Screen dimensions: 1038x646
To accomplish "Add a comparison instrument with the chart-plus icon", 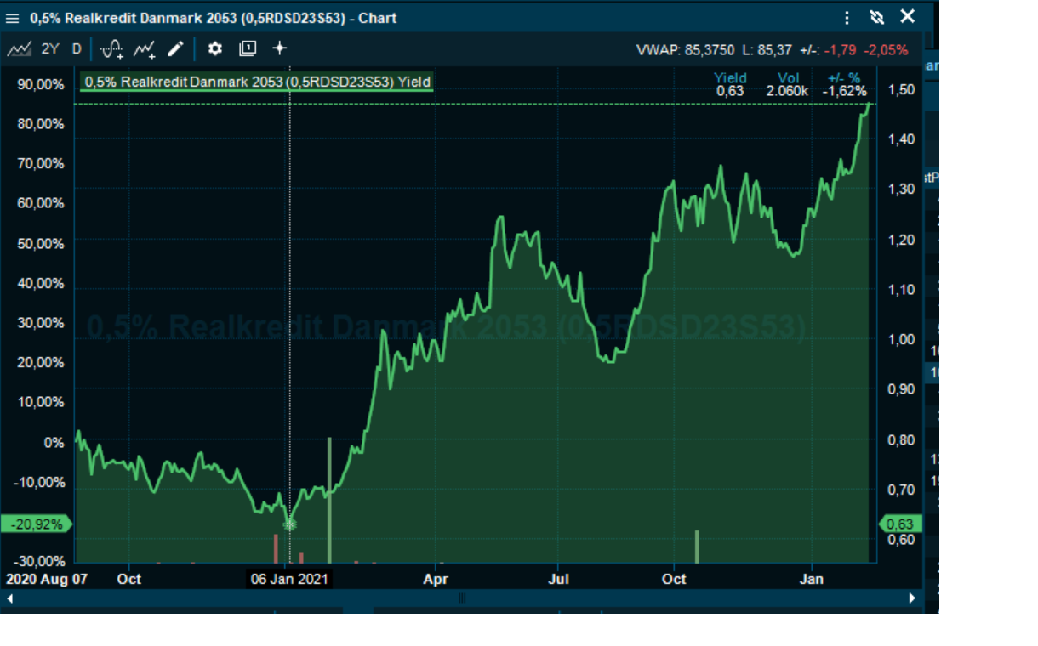I will [x=144, y=49].
